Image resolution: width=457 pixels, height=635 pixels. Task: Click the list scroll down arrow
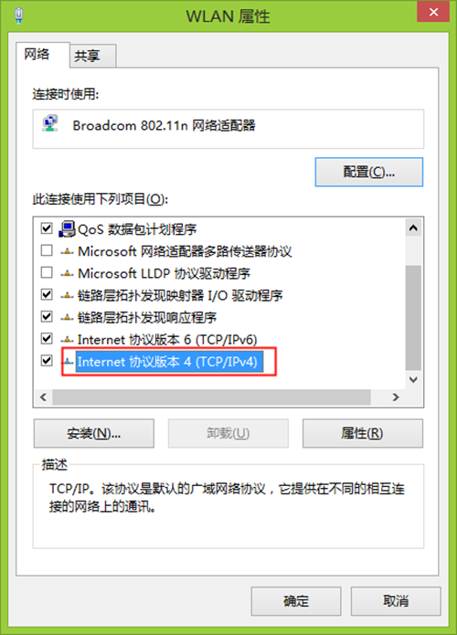(413, 380)
